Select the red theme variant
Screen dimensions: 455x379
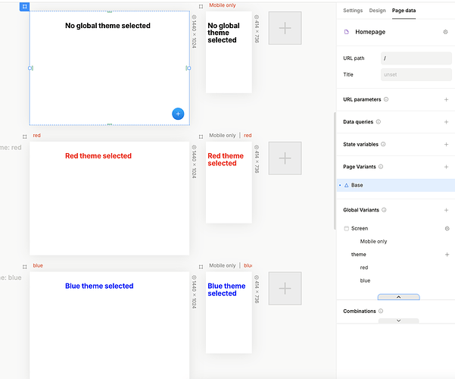[x=364, y=268]
